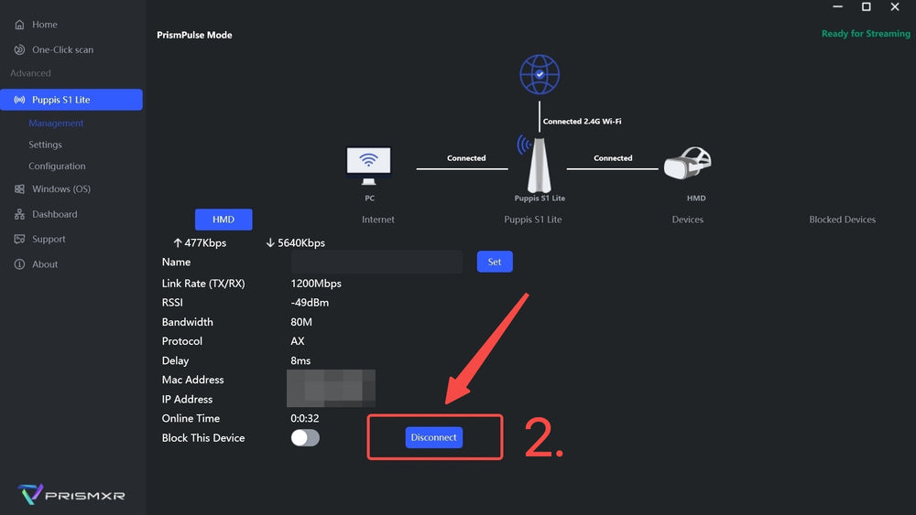
Task: Click the HMD headset icon in diagram
Action: pos(688,163)
